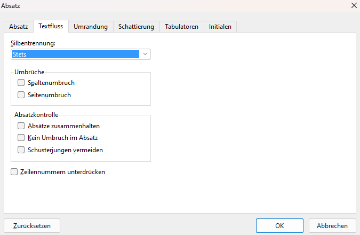Check Absätze zusammenhalten option
Viewport: 360px width, 235px height.
coord(21,126)
